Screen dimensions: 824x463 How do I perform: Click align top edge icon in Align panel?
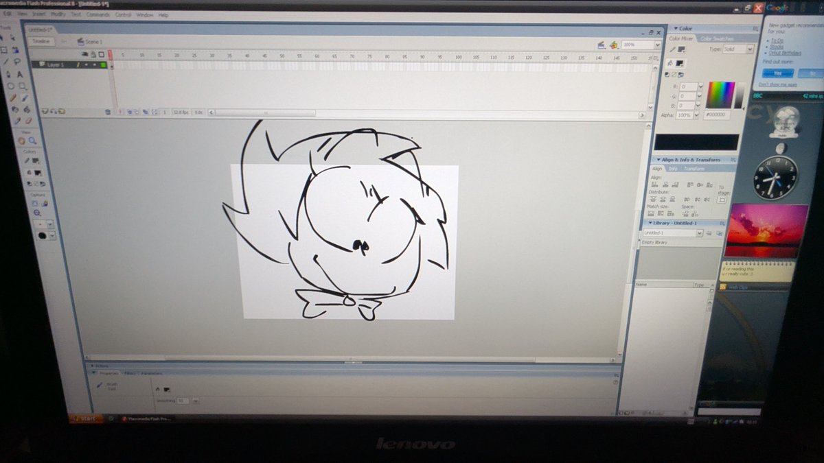[689, 184]
